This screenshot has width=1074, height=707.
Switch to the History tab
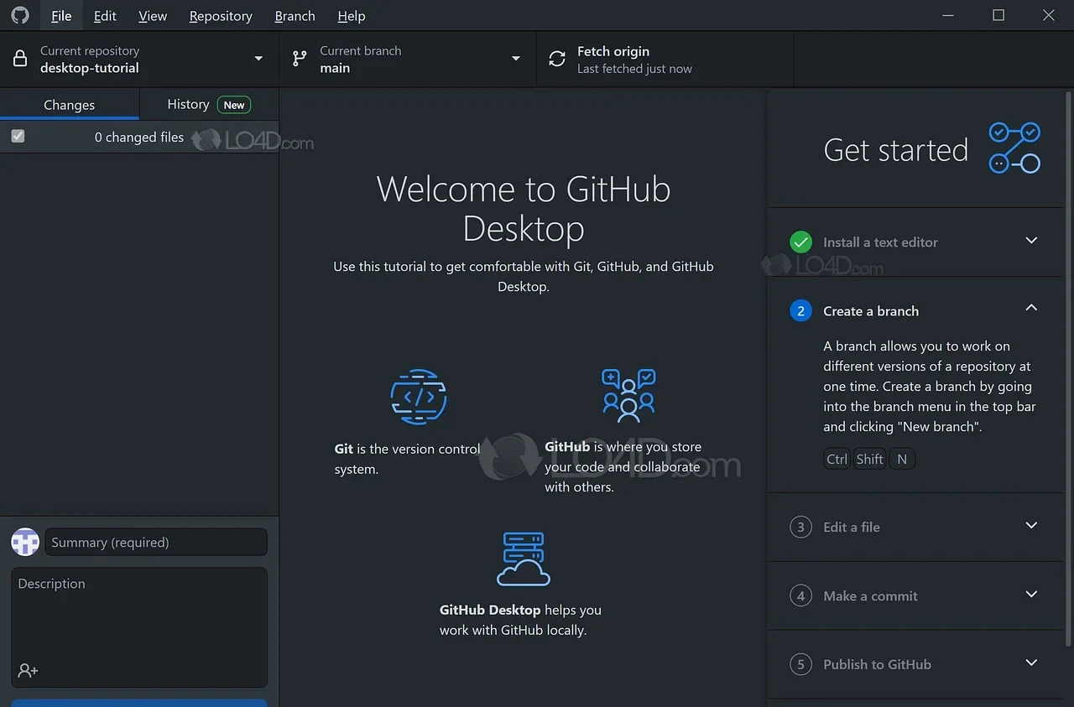(188, 104)
